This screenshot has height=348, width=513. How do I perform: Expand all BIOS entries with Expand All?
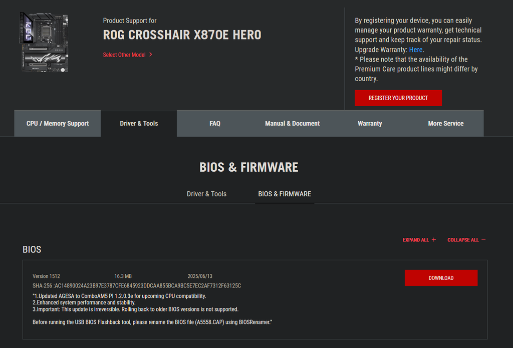click(419, 240)
